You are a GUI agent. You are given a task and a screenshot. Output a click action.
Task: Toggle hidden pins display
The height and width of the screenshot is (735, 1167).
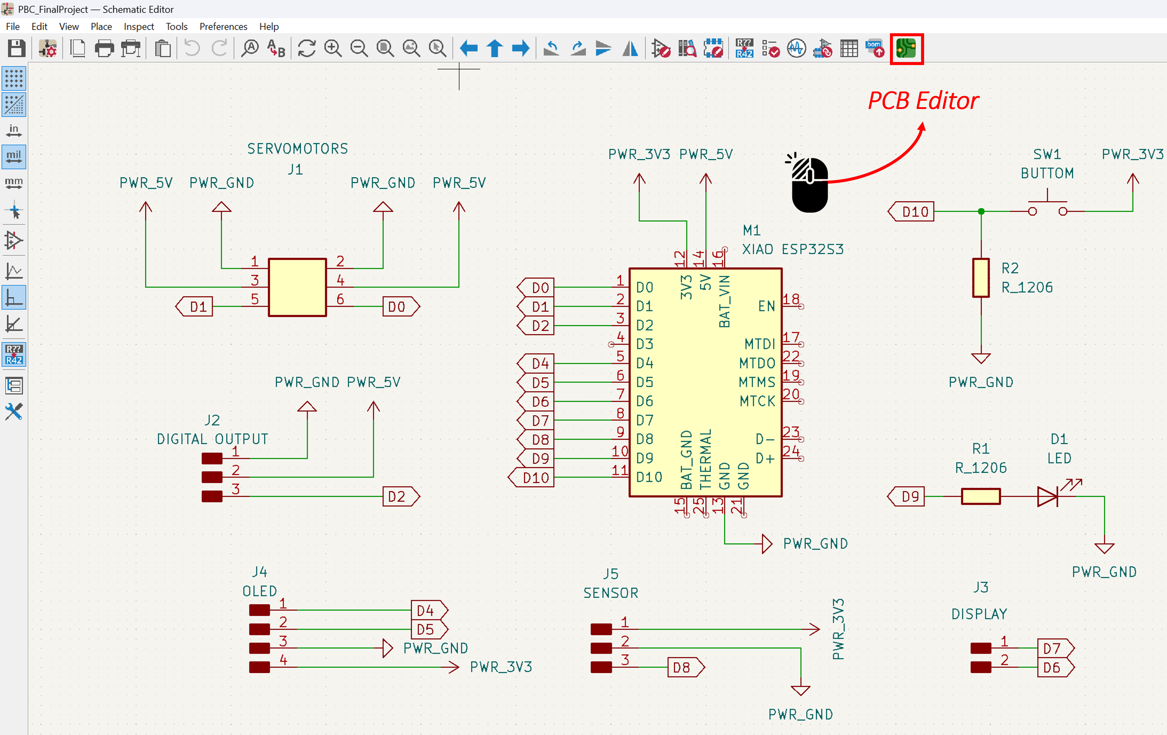pyautogui.click(x=14, y=241)
